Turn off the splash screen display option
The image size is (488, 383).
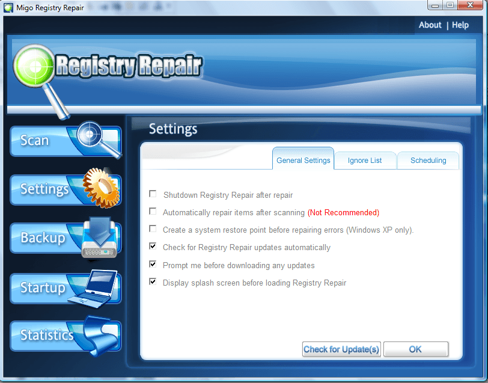pos(153,281)
